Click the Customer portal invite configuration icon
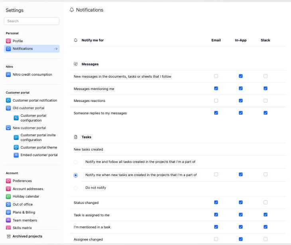The image size is (291, 245). point(16,137)
